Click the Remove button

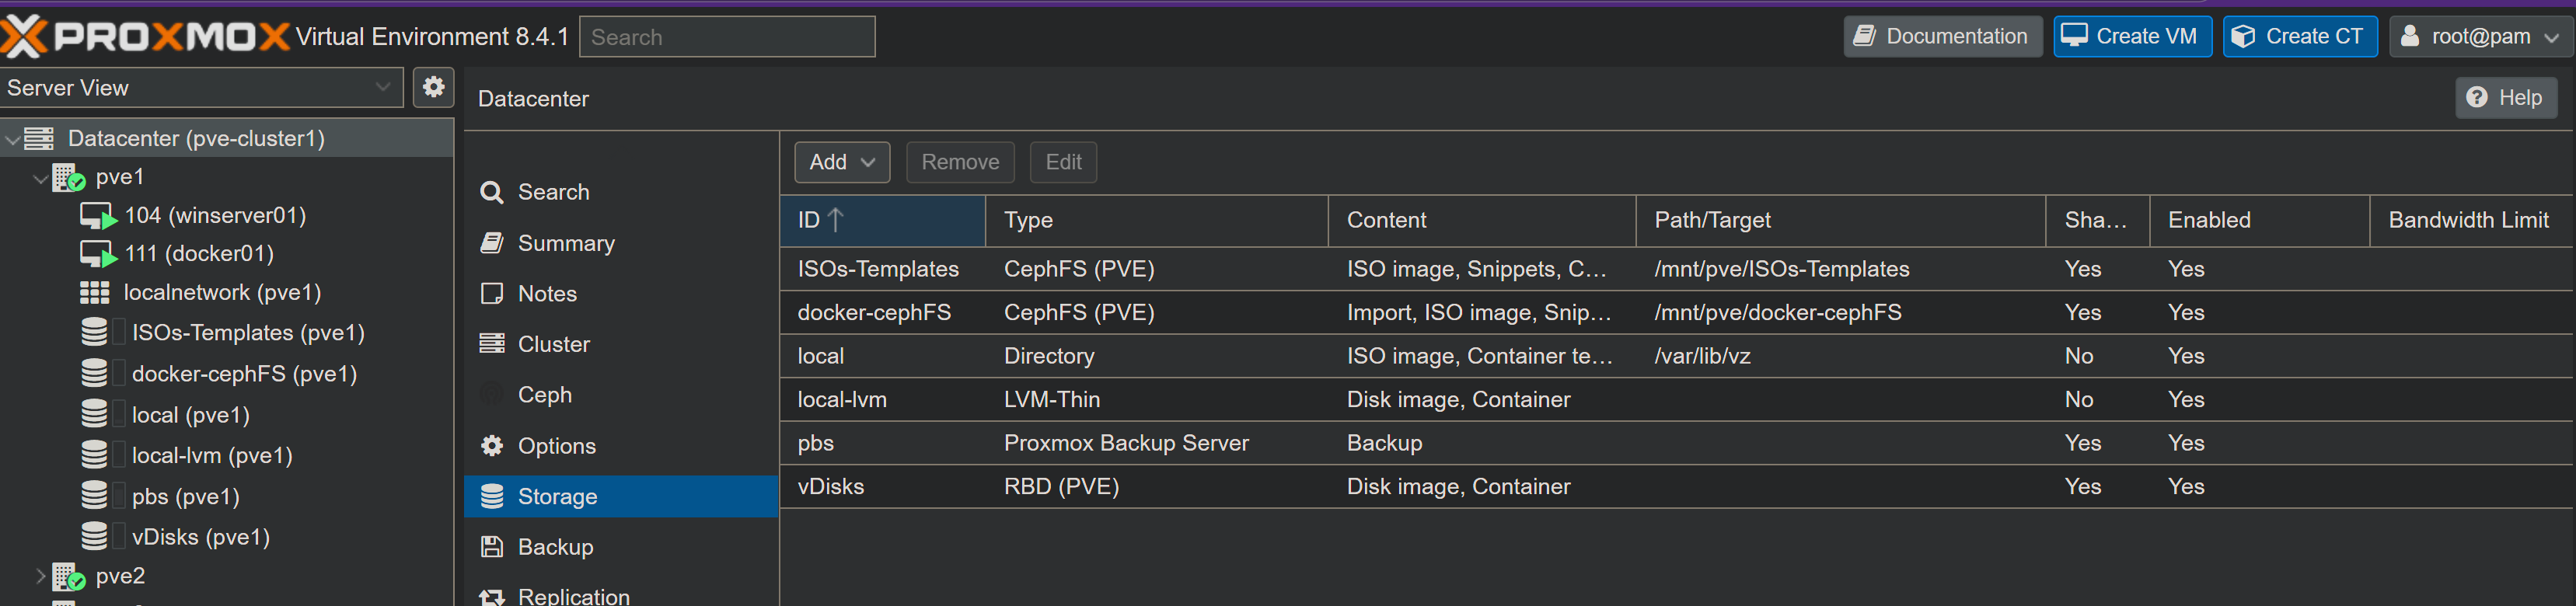click(x=960, y=162)
